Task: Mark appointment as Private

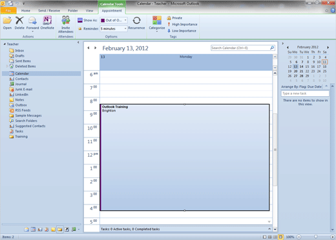Action: click(x=174, y=18)
